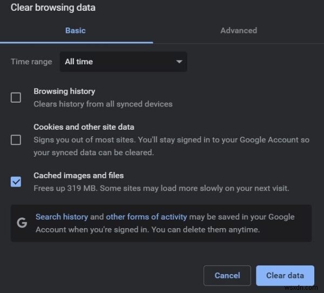Switch to the Advanced tab
Screen dimensions: 324x293
(x=238, y=31)
